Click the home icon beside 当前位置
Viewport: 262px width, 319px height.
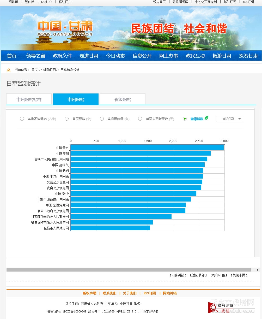(x=9, y=70)
